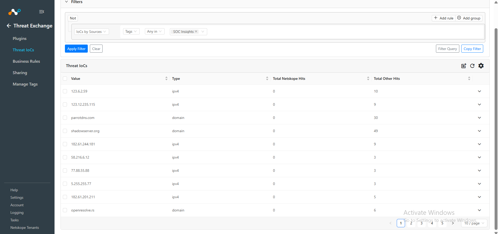This screenshot has height=234, width=498.
Task: Expand the 58.216.6.12 row details
Action: pos(479,157)
